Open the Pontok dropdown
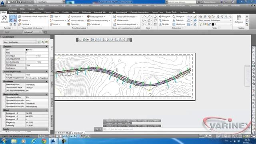The height and width of the screenshot is (144, 256). click(24, 20)
